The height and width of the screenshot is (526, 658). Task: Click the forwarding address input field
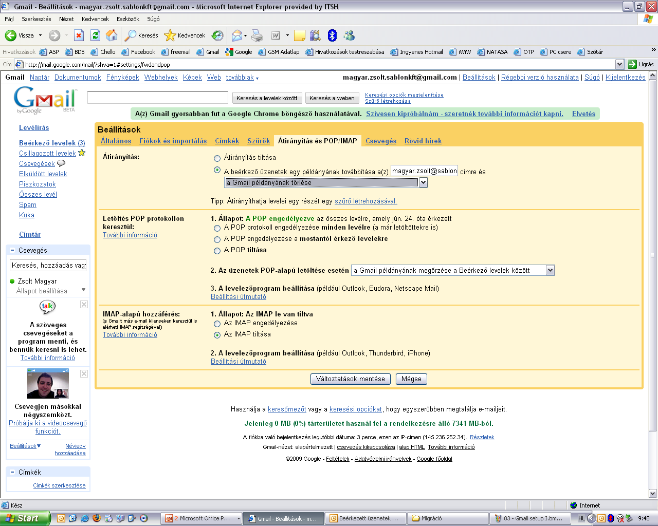click(x=424, y=171)
